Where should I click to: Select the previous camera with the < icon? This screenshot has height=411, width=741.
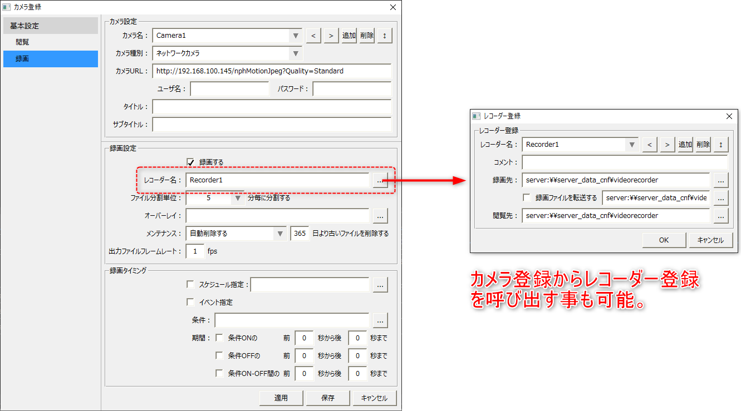click(313, 34)
